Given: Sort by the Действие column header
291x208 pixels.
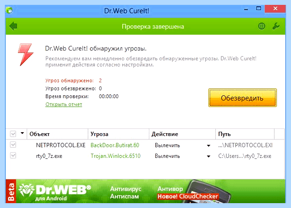Looking at the screenshot, I should point(182,134).
